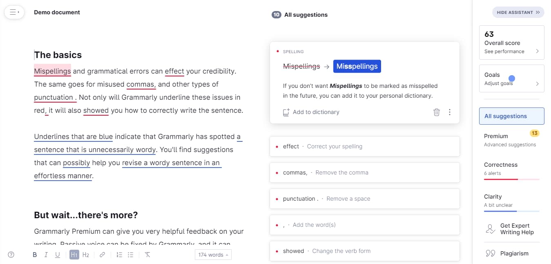Delete the Misspellings suggestion
The width and height of the screenshot is (551, 264).
coord(436,112)
